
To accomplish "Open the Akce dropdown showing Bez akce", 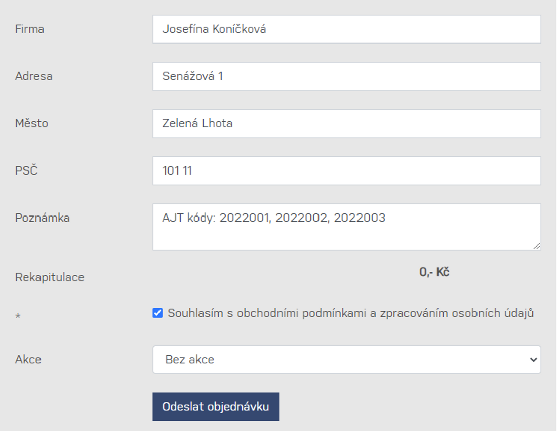I will tap(347, 359).
